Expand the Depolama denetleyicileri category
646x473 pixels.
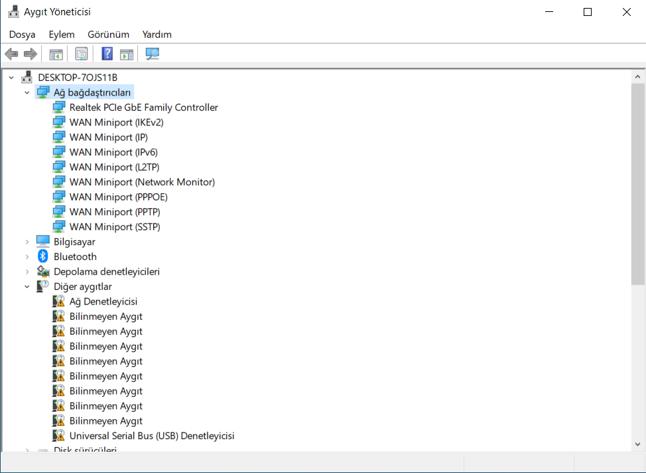tap(27, 271)
